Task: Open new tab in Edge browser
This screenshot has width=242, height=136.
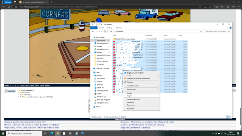Action: point(51,2)
